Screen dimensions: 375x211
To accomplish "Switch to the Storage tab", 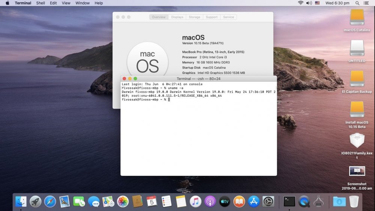I will pos(194,17).
